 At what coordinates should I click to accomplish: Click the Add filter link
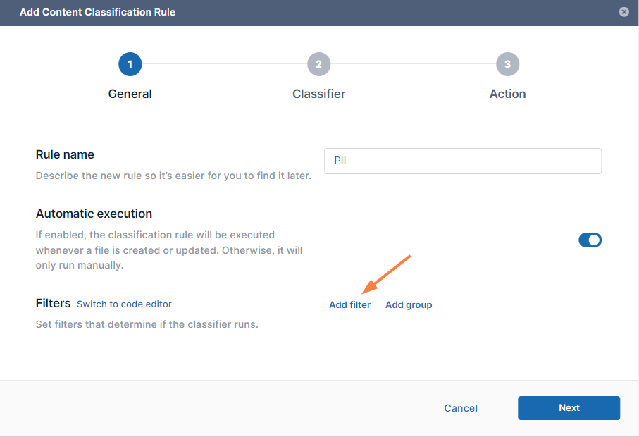tap(349, 305)
